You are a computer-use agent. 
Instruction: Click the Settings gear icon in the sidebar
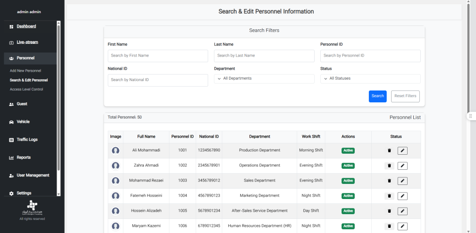coord(11,193)
